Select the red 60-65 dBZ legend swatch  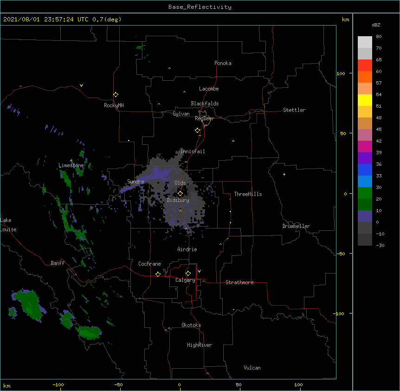[x=365, y=65]
